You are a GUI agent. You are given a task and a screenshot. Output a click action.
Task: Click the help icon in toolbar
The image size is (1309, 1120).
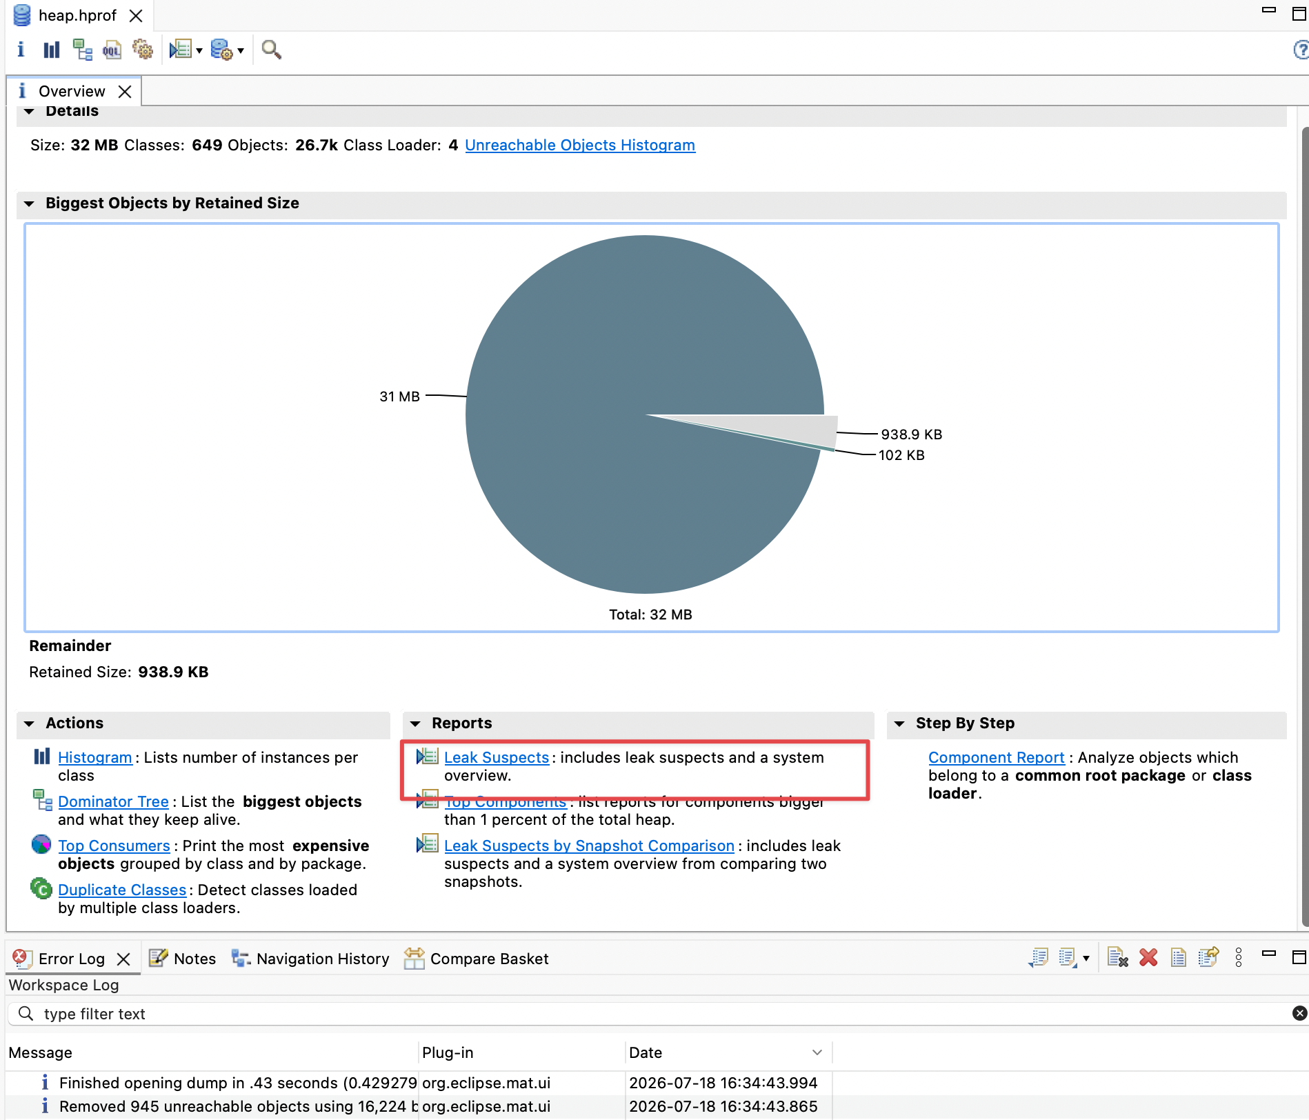(1300, 50)
